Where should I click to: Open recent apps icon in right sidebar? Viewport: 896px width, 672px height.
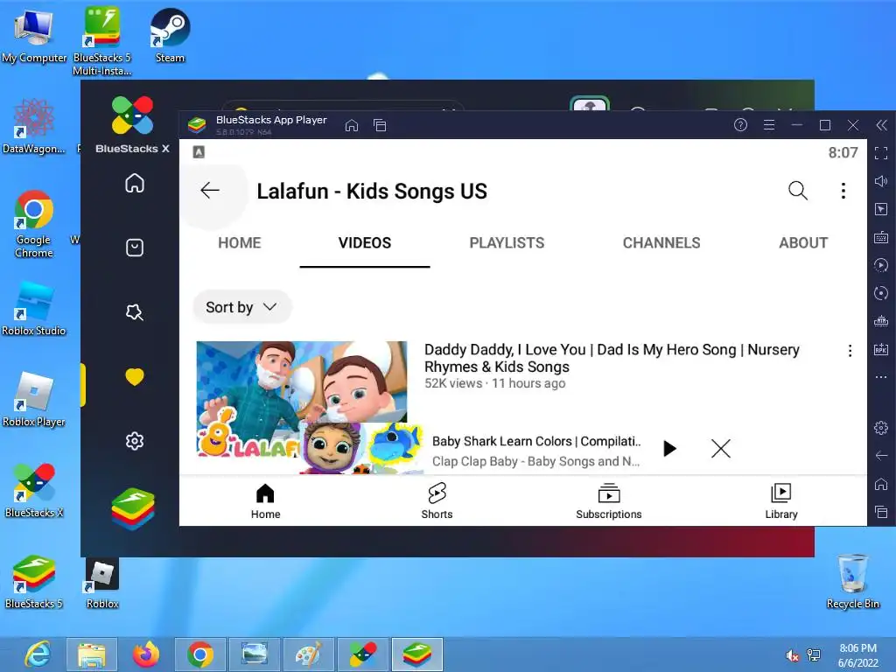(x=881, y=511)
